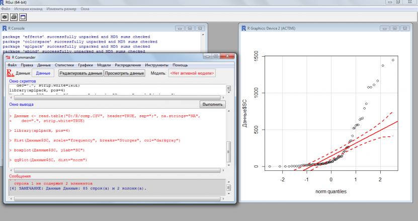
Task: Select the active dataset button labeled Данные
Action: (x=44, y=73)
